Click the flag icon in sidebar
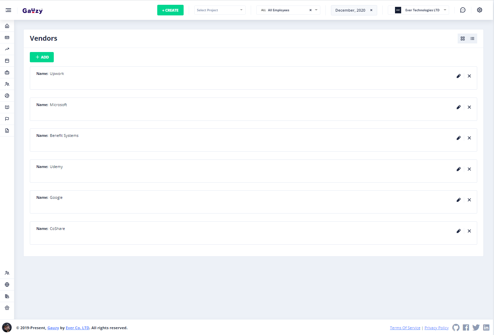 click(x=7, y=119)
